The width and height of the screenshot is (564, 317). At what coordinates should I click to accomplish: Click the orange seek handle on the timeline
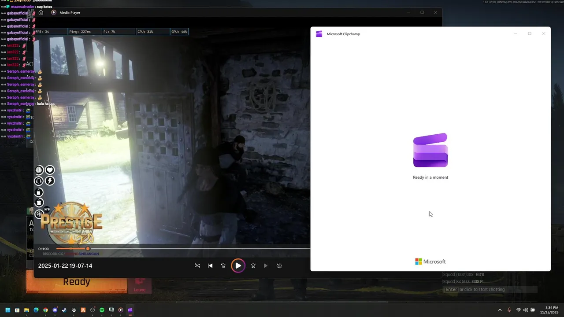[88, 249]
